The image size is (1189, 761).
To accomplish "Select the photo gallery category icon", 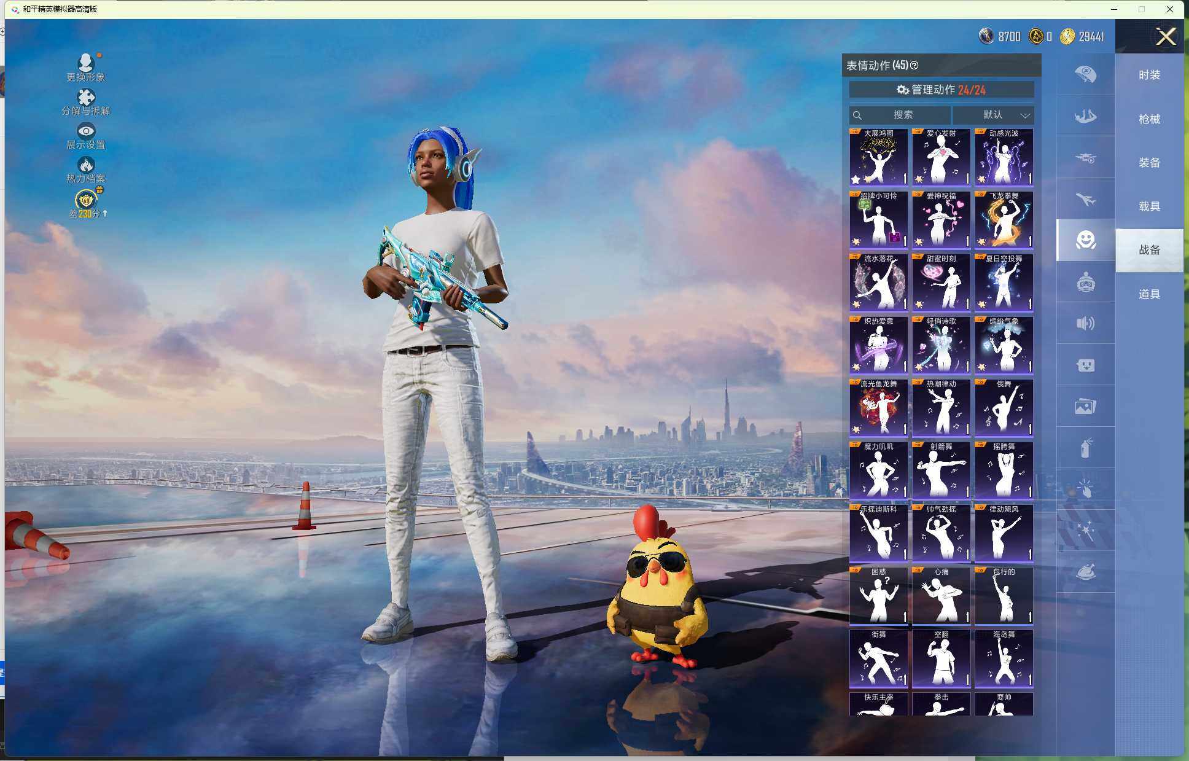I will [1085, 406].
